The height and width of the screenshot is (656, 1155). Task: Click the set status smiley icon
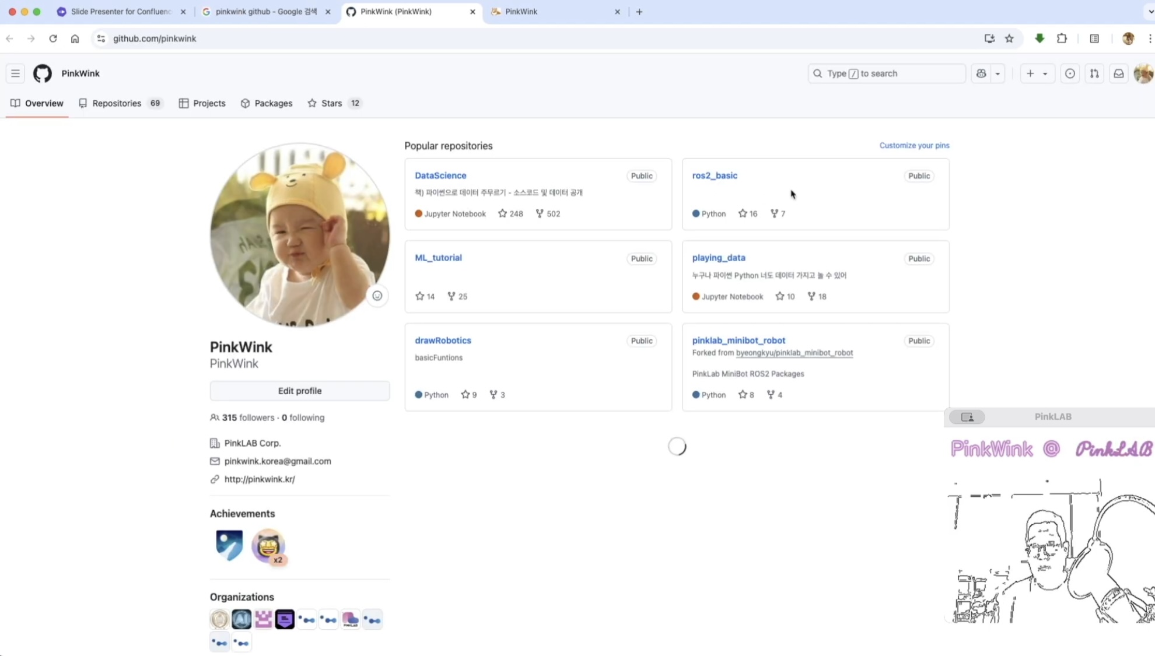click(377, 296)
